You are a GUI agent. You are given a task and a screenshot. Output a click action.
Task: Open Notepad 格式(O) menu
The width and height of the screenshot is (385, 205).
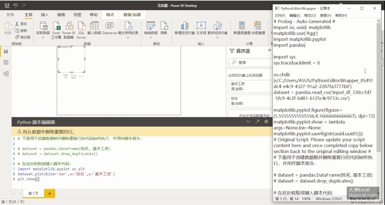[x=310, y=15]
